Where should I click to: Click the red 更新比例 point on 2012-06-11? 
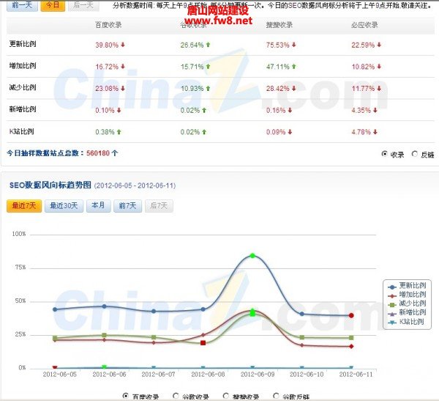point(351,315)
